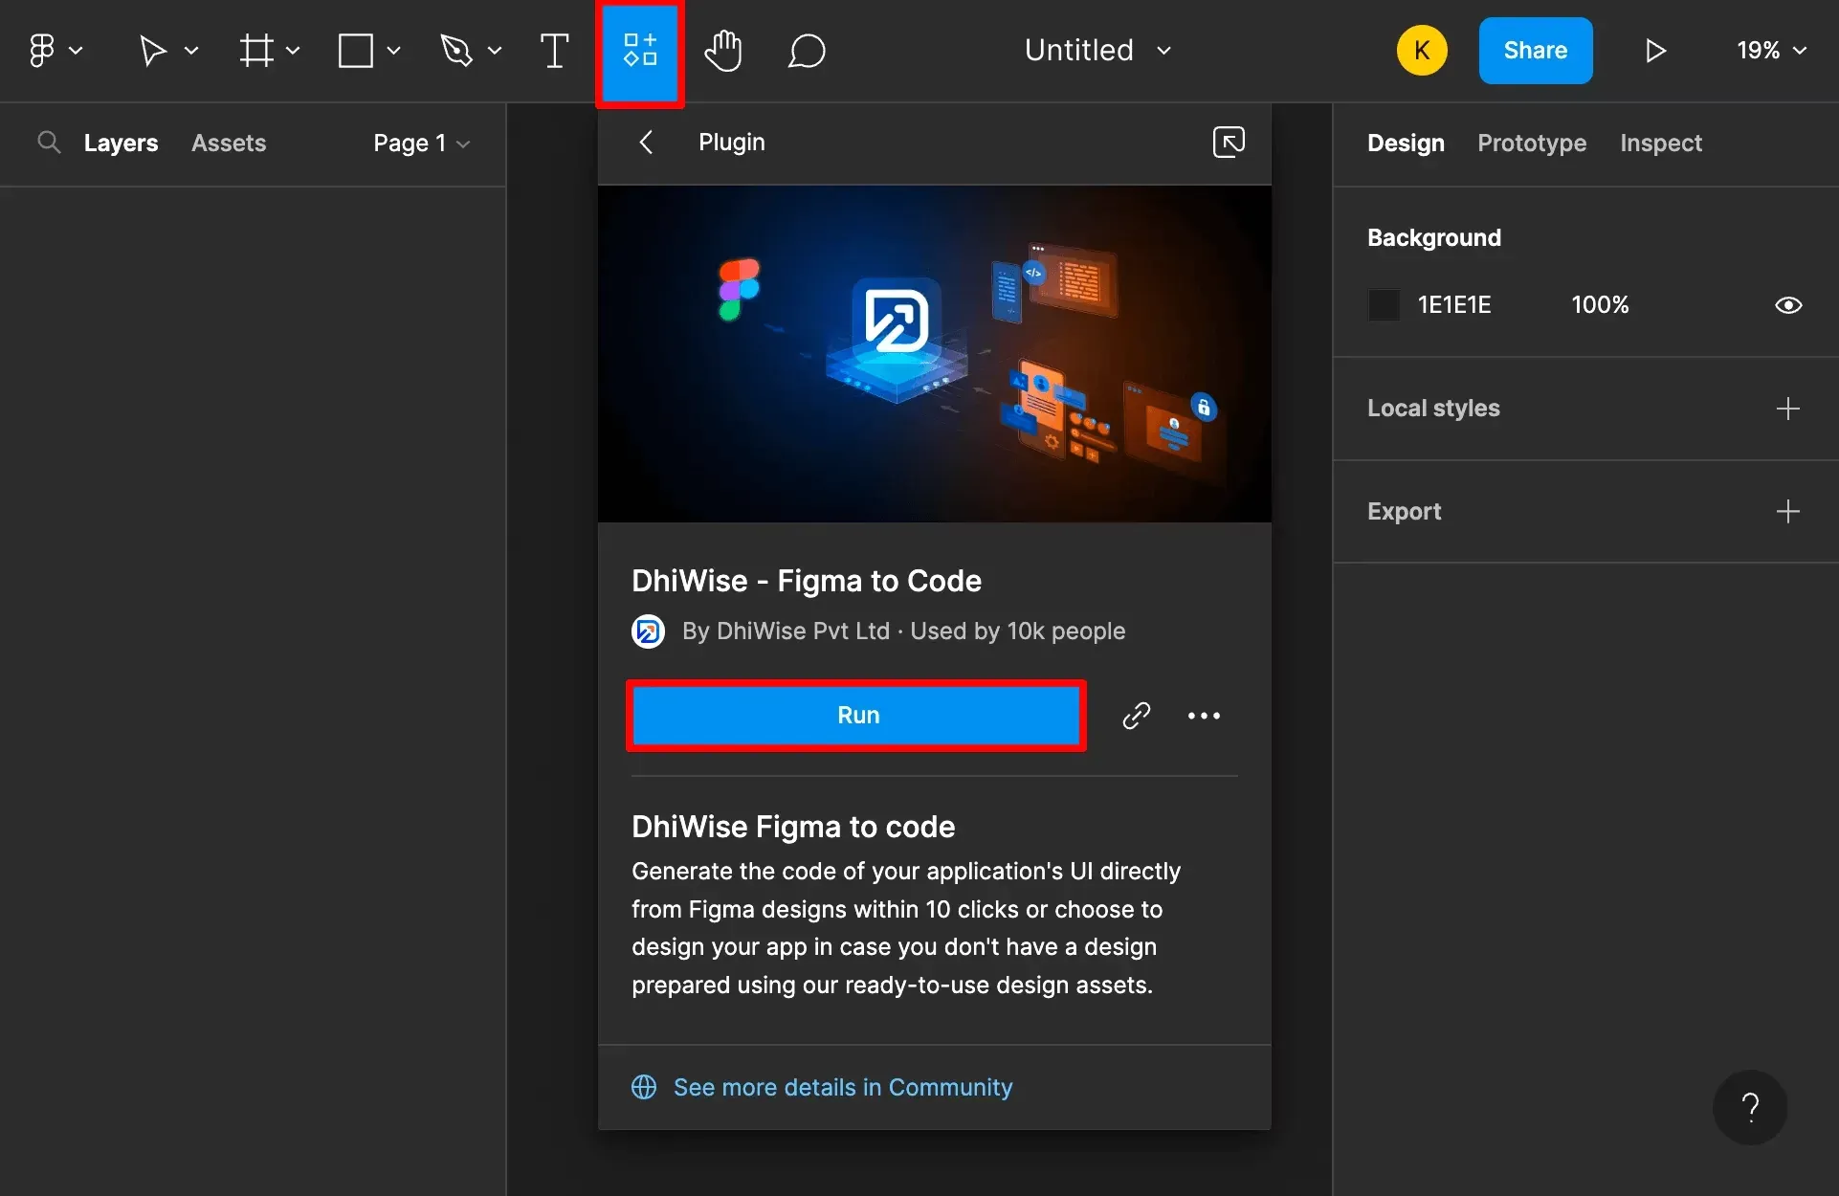The height and width of the screenshot is (1196, 1839).
Task: Click the search icon in Layers panel
Action: coord(50,142)
